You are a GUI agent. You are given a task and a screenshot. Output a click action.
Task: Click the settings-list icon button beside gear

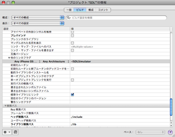pos(15,132)
